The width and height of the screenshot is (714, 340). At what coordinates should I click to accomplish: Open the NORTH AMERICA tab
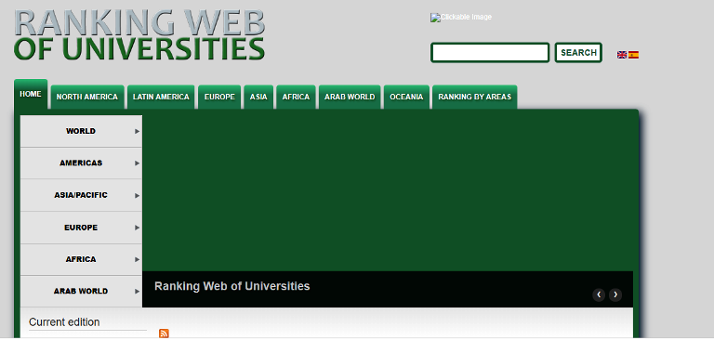[x=87, y=97]
